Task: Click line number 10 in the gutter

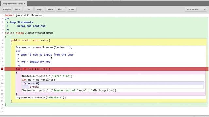Action: [x=2, y=47]
